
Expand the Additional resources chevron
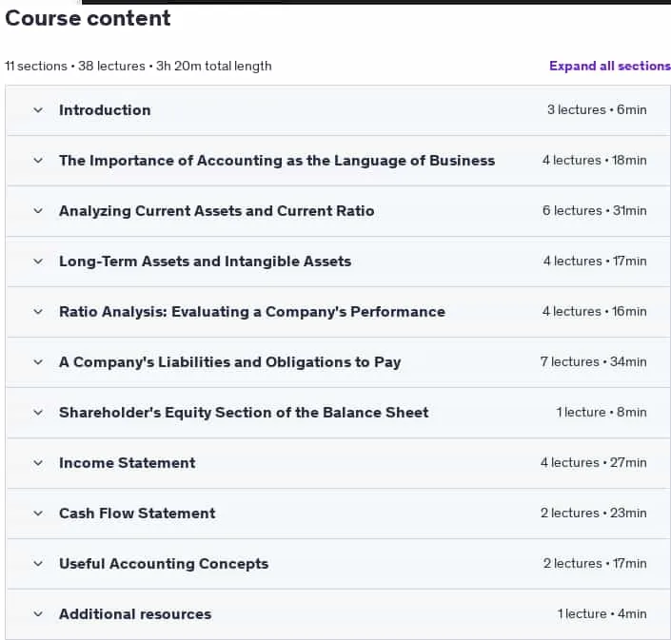(x=38, y=614)
